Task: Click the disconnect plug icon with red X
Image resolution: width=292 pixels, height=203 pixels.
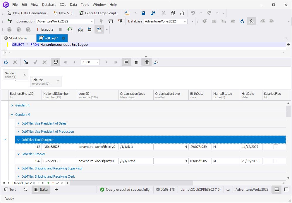Action: [x=120, y=21]
